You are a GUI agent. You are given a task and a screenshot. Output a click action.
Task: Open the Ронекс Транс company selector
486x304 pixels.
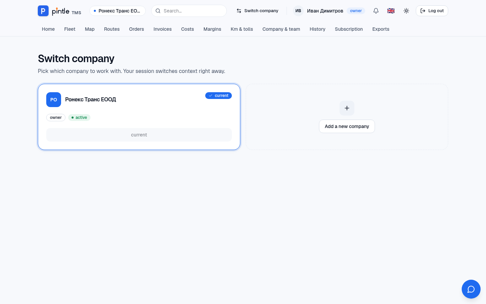coord(117,11)
